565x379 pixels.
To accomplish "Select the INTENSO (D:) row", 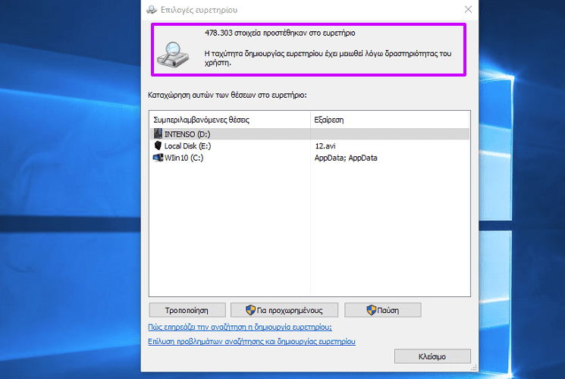I will [309, 134].
